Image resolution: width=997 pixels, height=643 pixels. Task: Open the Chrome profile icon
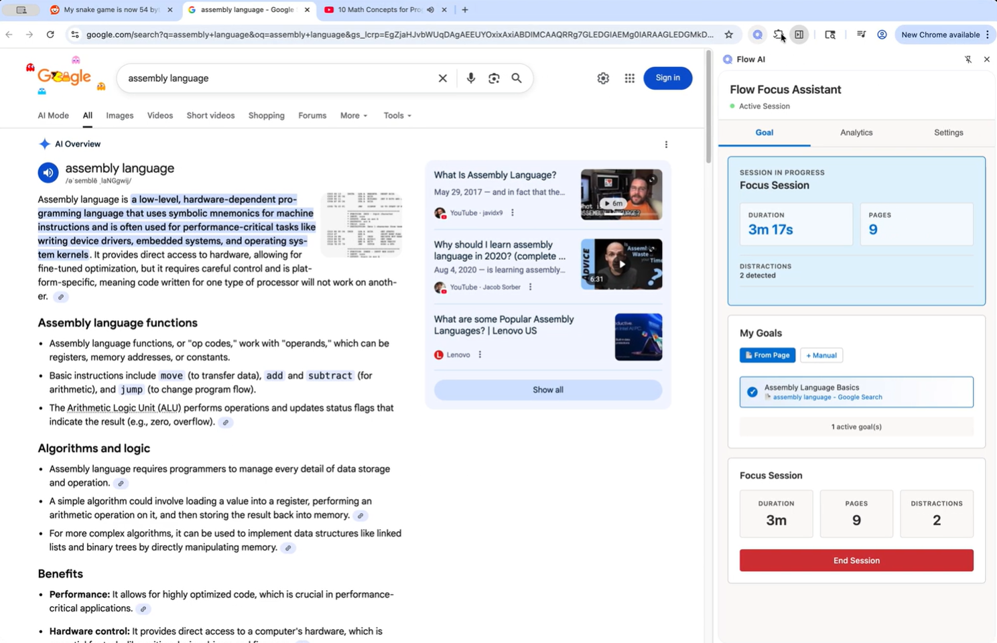coord(882,35)
